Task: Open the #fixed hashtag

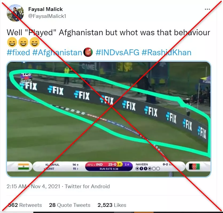Action: [18, 52]
